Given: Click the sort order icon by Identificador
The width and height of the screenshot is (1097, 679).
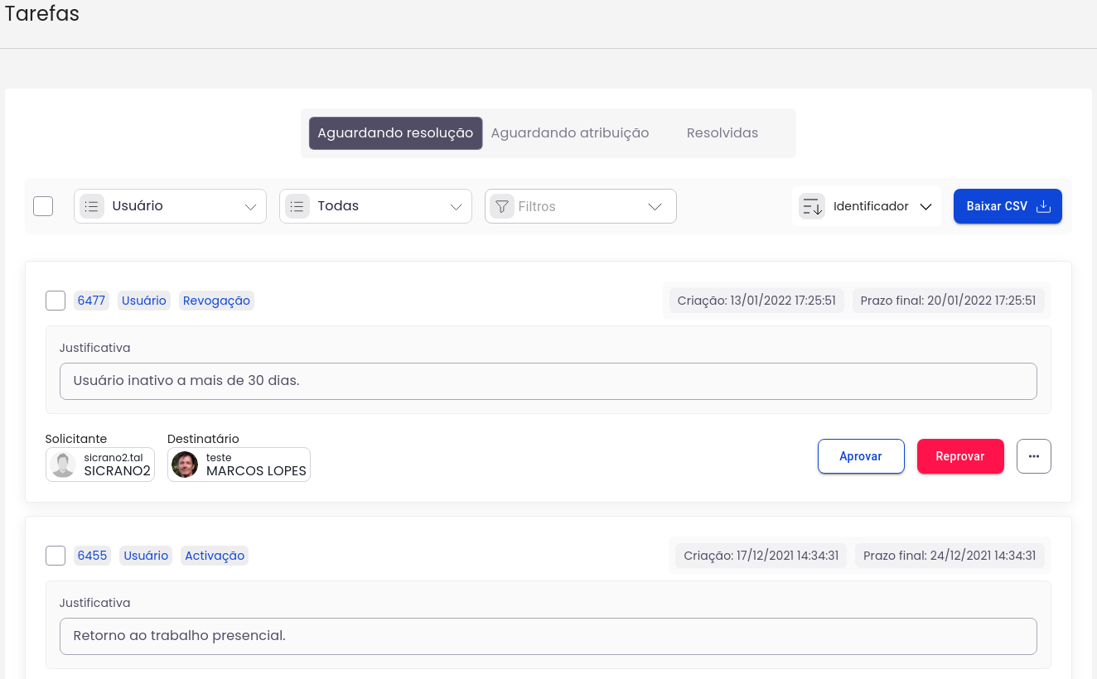Looking at the screenshot, I should [x=812, y=206].
